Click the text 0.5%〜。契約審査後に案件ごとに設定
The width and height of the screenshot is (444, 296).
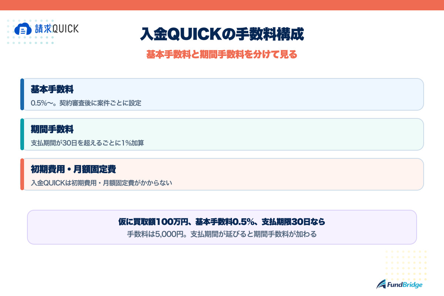point(86,103)
